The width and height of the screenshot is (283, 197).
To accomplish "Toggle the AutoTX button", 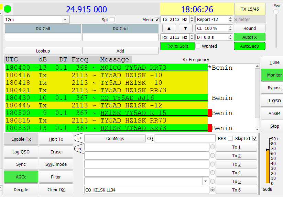I will tap(250, 37).
